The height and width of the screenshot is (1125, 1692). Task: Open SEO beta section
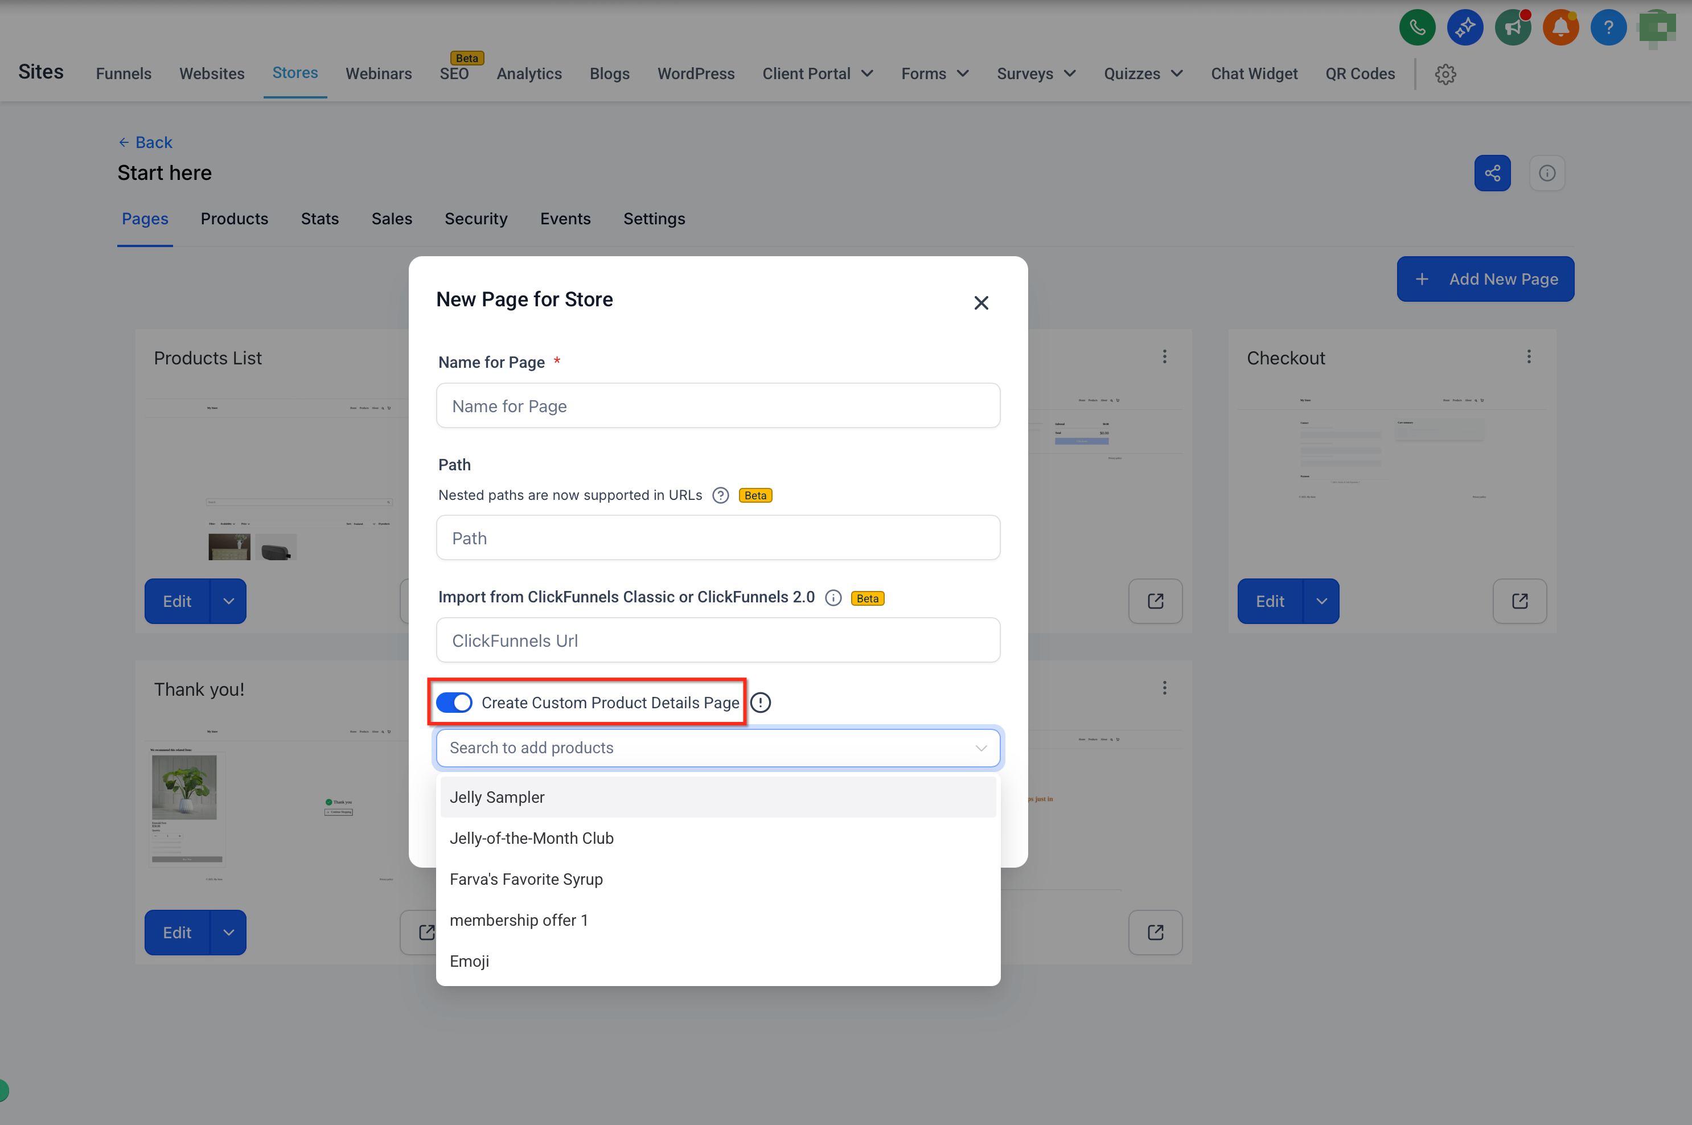454,73
